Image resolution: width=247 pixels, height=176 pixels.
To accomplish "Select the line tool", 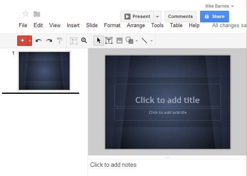I will tap(144, 40).
